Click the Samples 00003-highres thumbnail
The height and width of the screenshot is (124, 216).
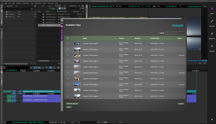coord(77,84)
